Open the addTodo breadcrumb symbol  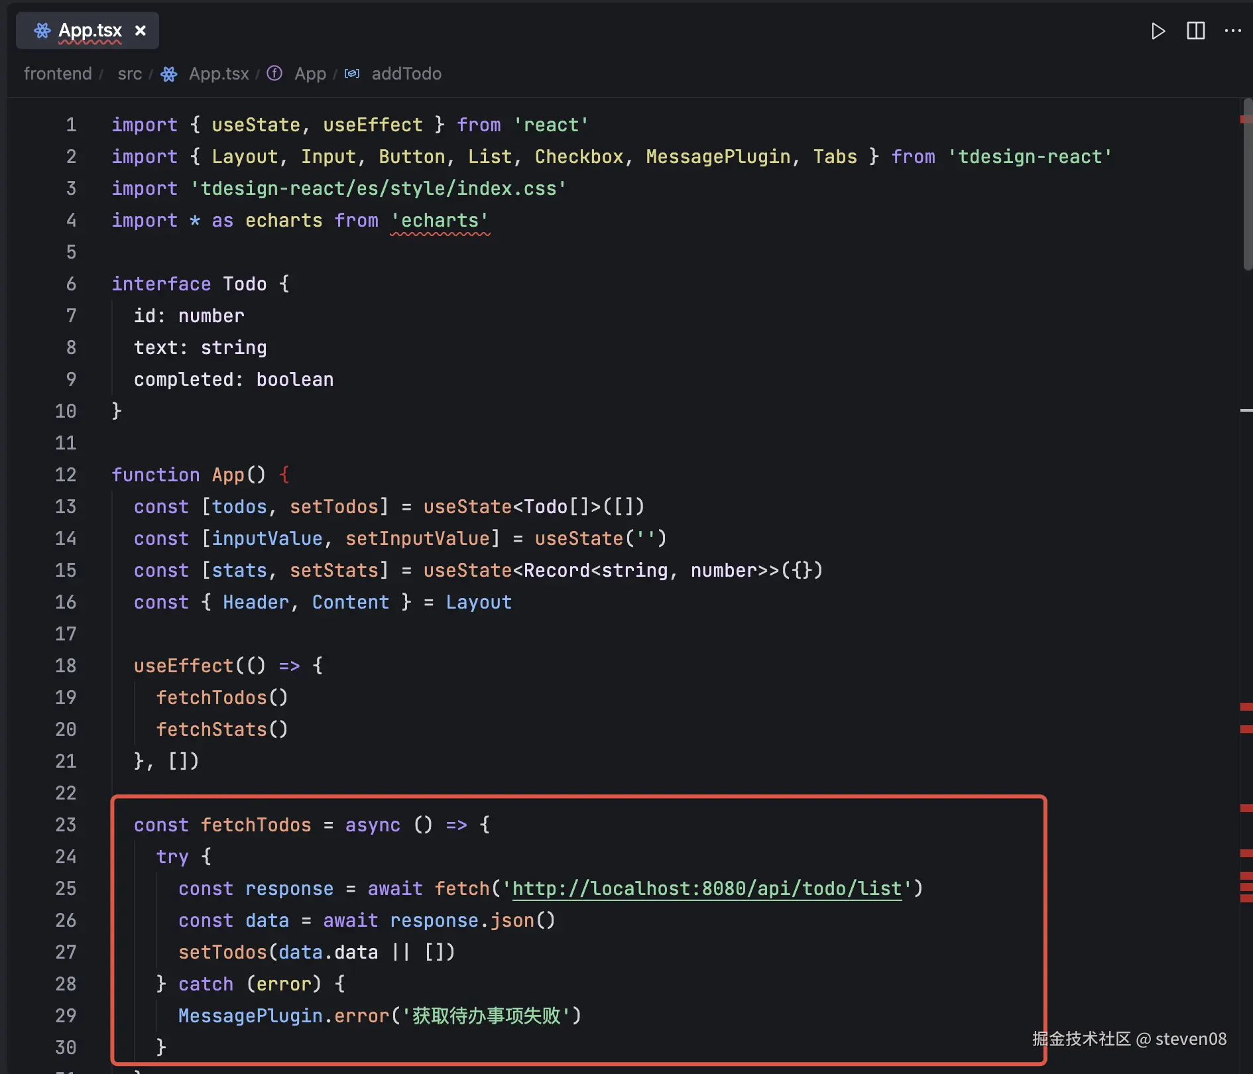tap(406, 74)
